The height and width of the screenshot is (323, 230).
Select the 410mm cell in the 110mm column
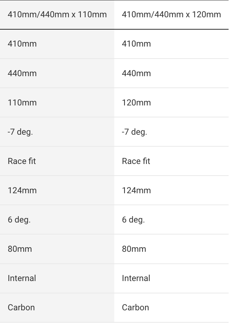(22, 44)
